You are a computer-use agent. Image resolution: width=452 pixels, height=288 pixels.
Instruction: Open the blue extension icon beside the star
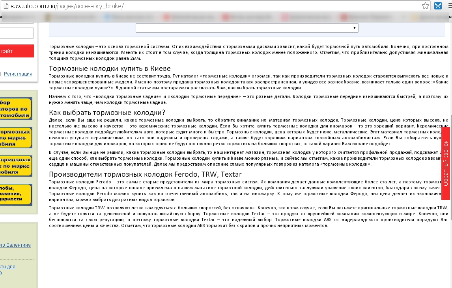click(438, 6)
